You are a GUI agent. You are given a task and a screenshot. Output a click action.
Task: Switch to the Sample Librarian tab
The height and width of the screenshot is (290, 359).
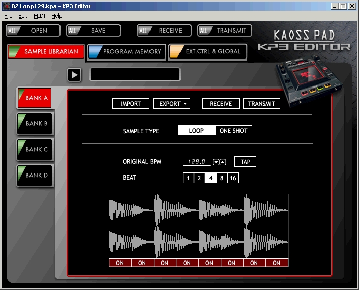(46, 51)
